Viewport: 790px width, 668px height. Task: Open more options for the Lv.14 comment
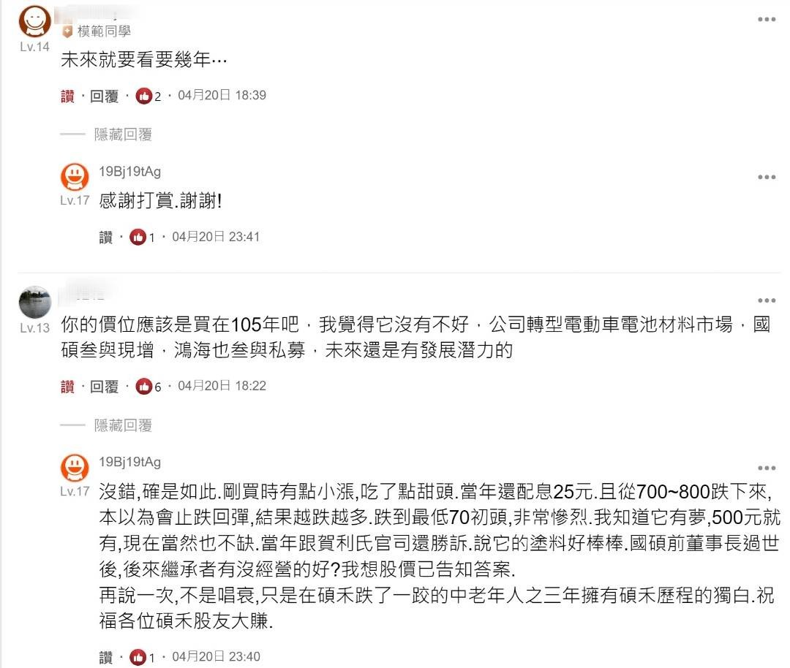click(x=767, y=20)
